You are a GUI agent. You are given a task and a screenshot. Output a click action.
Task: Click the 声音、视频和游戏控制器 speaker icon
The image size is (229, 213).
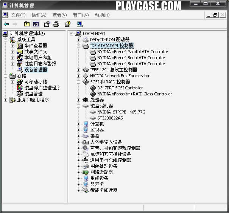(x=86, y=148)
